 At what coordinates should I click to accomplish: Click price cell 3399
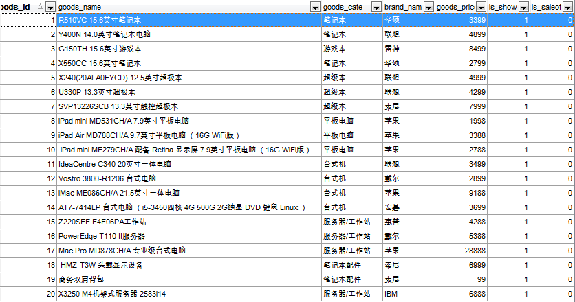coord(461,20)
